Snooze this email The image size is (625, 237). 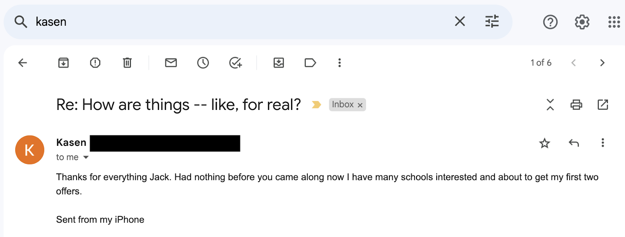203,63
